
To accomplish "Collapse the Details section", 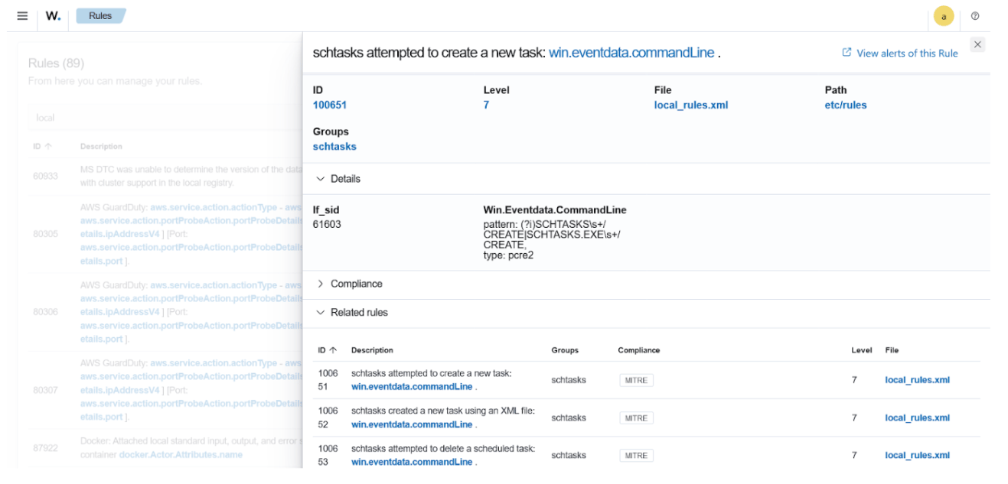I will [x=321, y=179].
